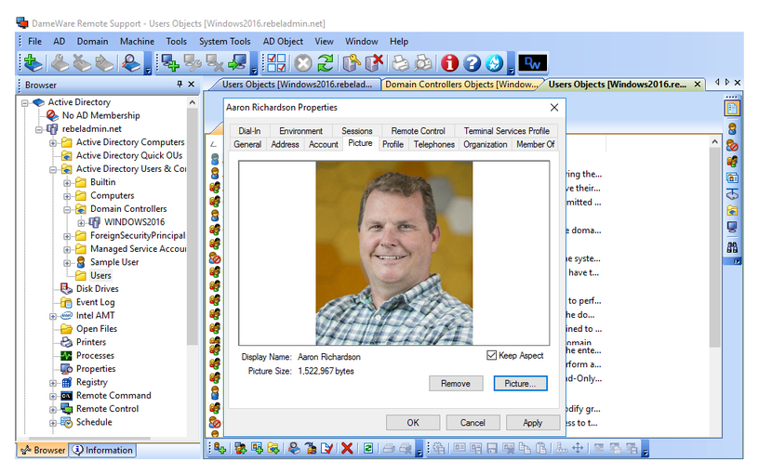Viewport: 759px width, 474px height.
Task: Click the Connect to Machine green-arrow icon
Action: [x=238, y=63]
